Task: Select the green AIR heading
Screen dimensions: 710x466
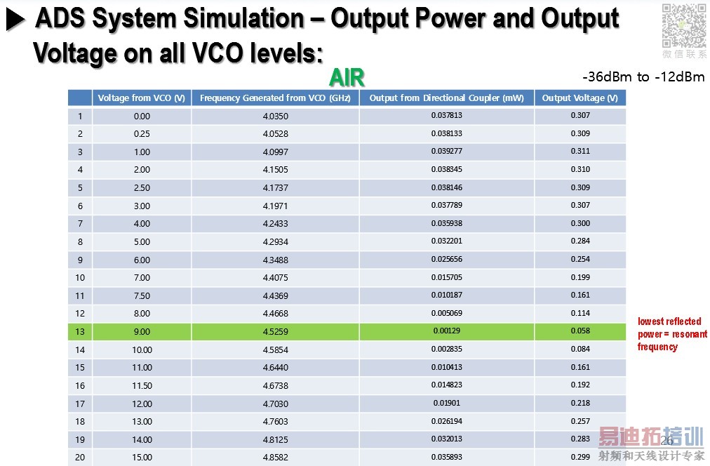Action: click(347, 77)
